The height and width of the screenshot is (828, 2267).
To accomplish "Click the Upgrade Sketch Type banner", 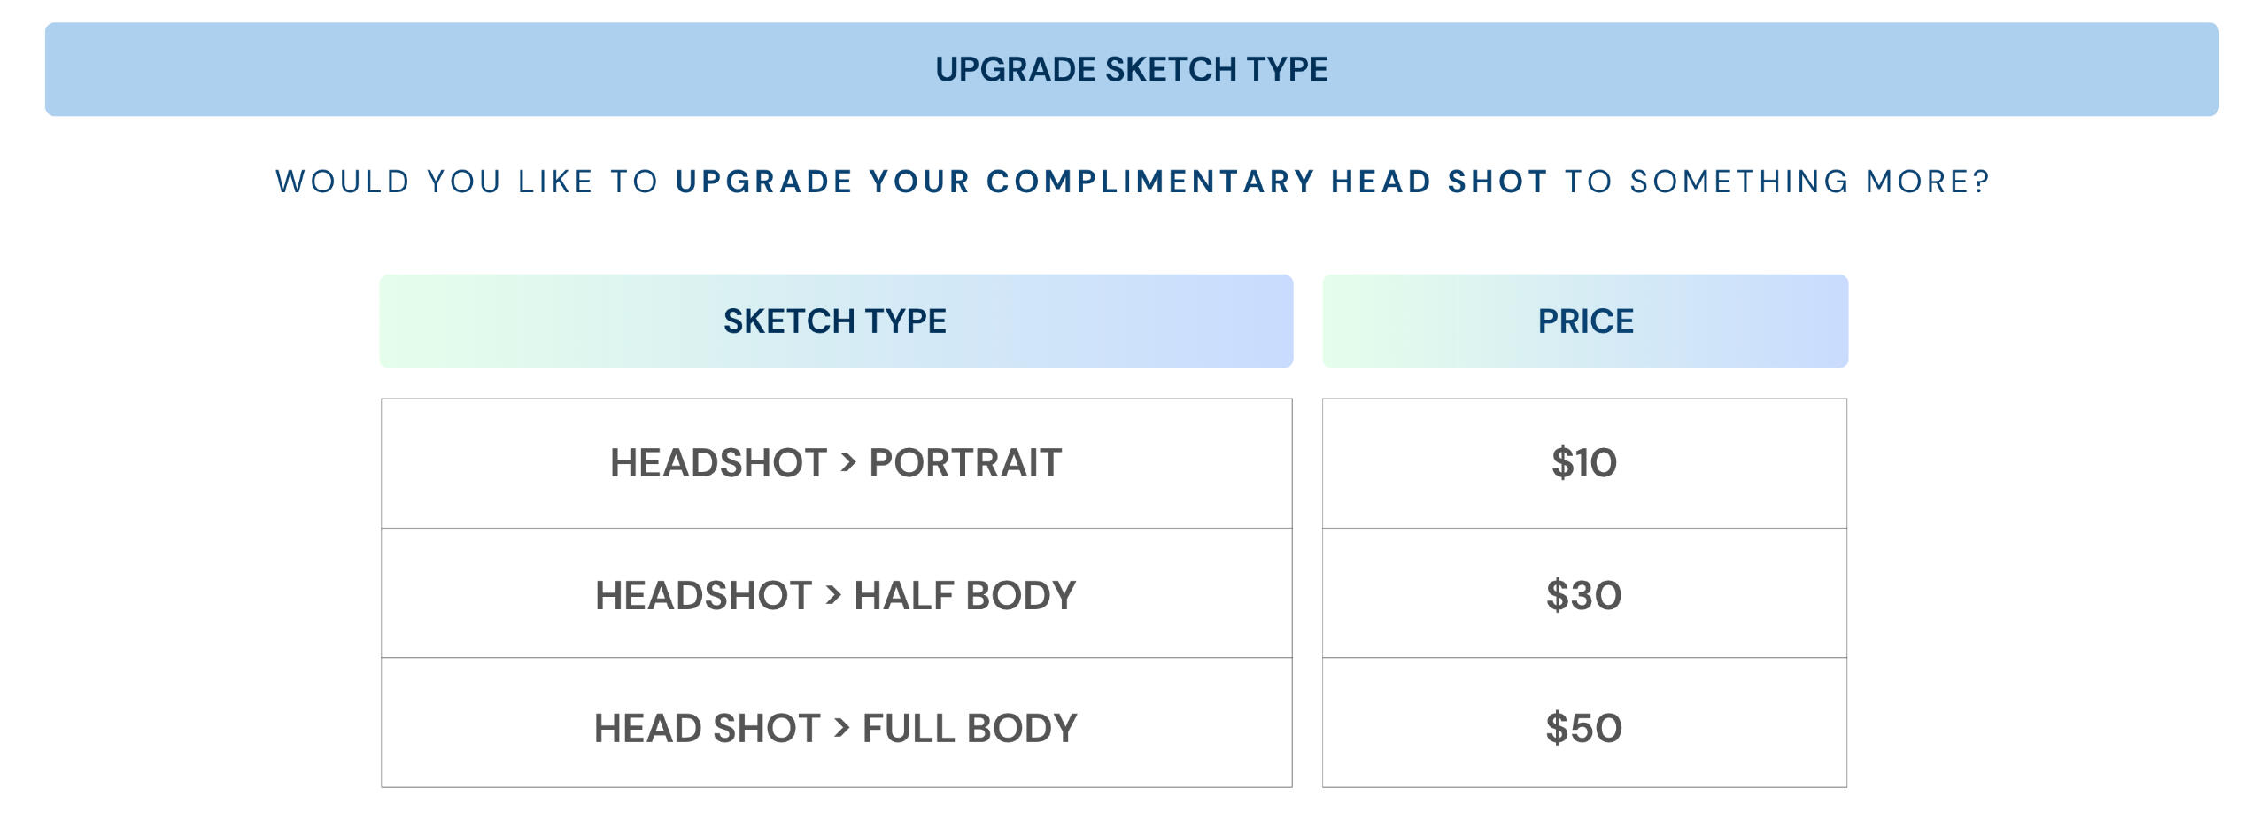I will (x=1132, y=69).
